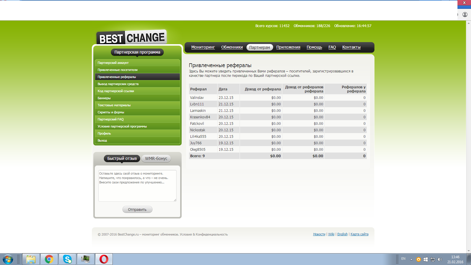Open Текстовые материалы sidebar item

pyautogui.click(x=137, y=105)
